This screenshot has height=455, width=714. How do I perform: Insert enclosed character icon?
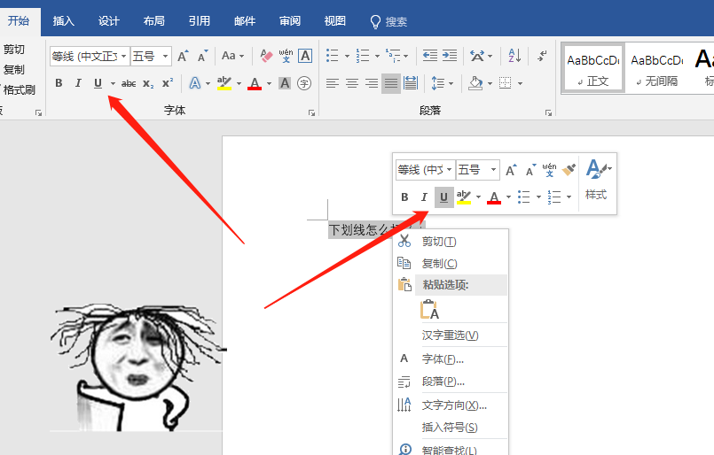(304, 83)
